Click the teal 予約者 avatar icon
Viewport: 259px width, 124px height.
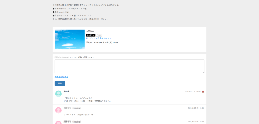(58, 94)
